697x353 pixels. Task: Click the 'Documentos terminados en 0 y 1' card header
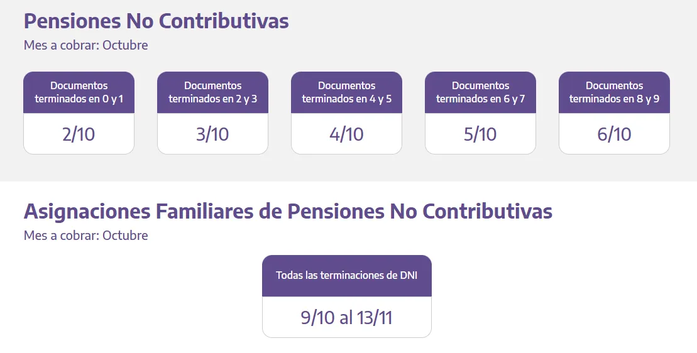[79, 92]
